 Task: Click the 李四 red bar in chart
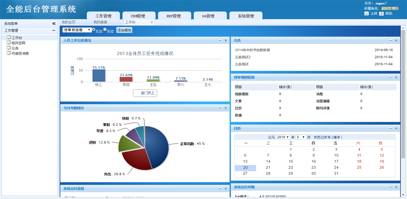(x=126, y=79)
